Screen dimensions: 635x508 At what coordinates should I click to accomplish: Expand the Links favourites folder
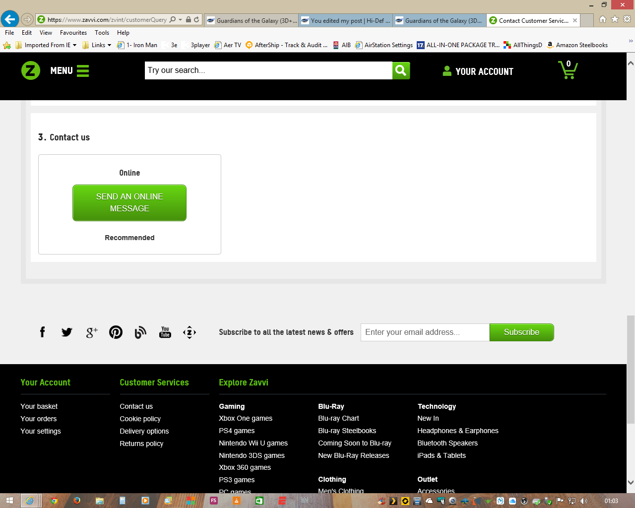(97, 45)
